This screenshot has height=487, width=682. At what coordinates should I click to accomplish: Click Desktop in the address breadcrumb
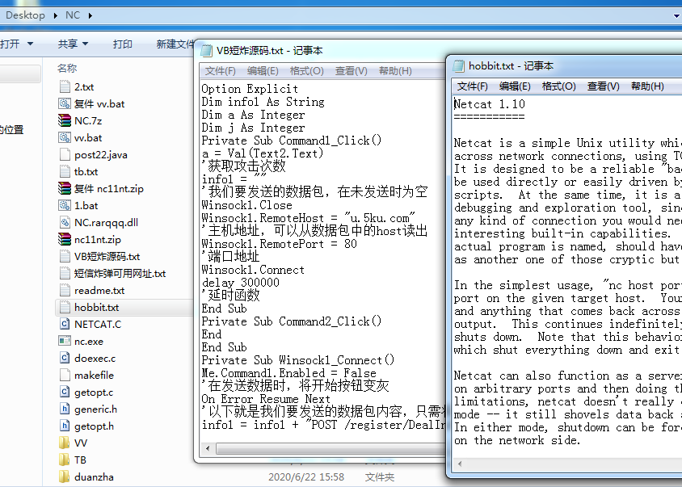click(x=25, y=15)
